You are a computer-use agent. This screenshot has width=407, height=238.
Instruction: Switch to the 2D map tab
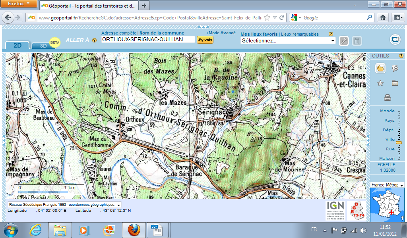click(x=17, y=45)
